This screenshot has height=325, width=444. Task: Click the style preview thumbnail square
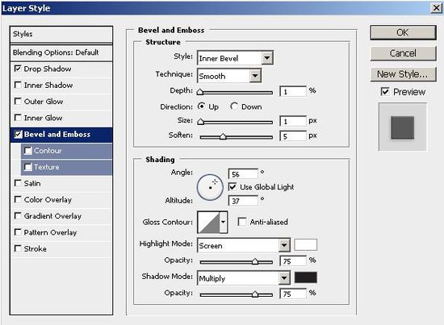(402, 127)
